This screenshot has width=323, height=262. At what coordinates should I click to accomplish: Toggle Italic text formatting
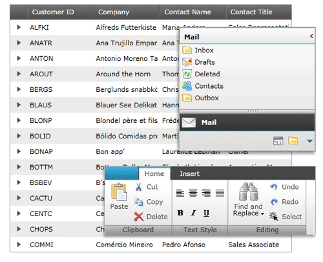193,213
